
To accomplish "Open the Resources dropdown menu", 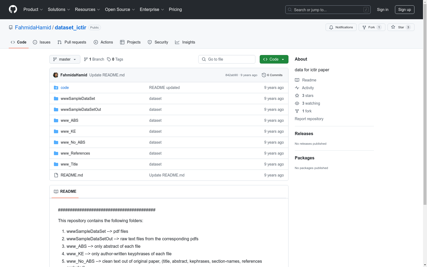I will click(x=88, y=9).
